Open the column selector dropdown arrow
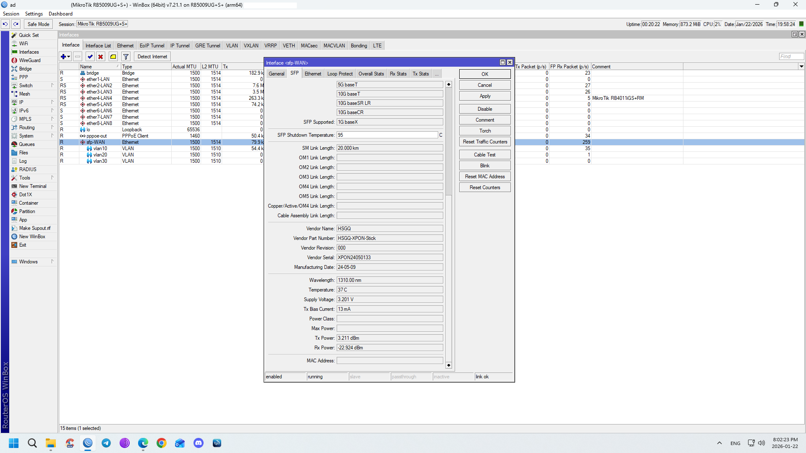 [x=801, y=66]
